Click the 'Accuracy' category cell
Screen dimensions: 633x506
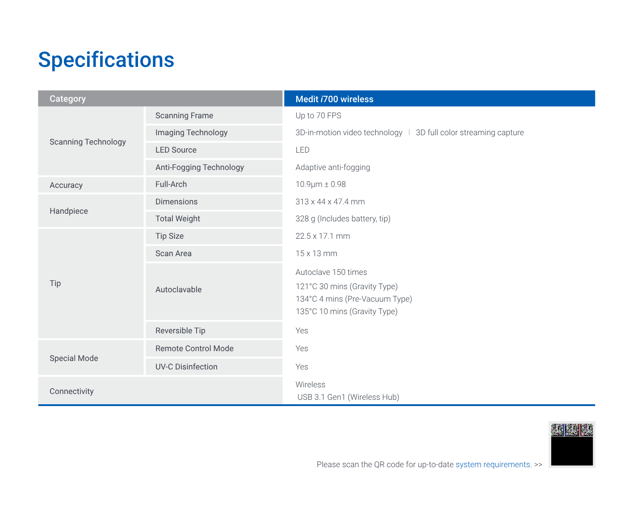tap(91, 185)
